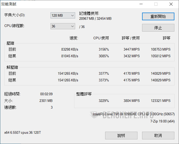Open the dictionary size dropdown showing 128 MB

click(x=63, y=15)
